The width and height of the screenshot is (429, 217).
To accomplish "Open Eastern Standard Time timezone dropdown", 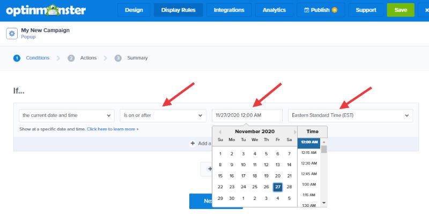I will pos(351,115).
